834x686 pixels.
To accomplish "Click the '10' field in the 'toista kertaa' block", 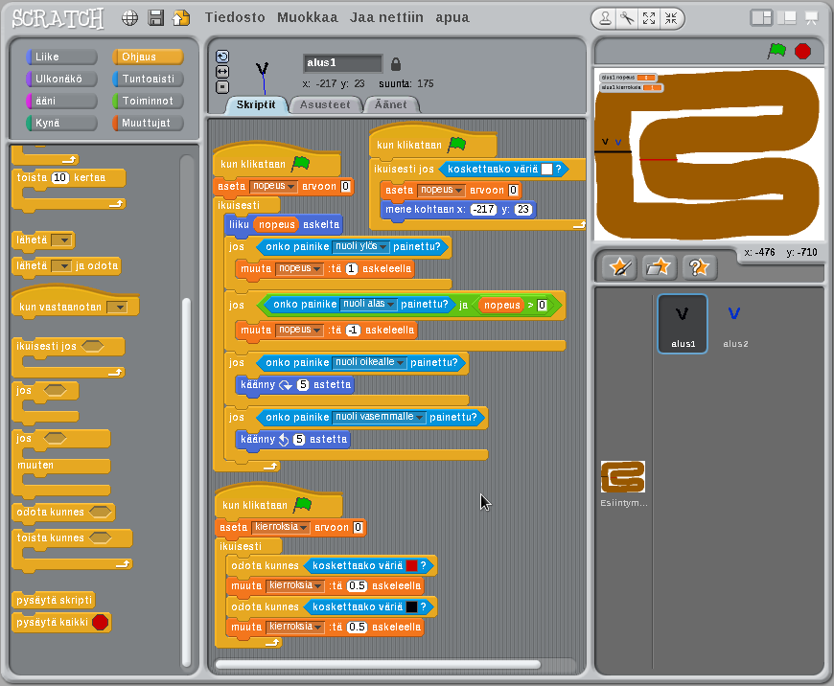I will [59, 177].
